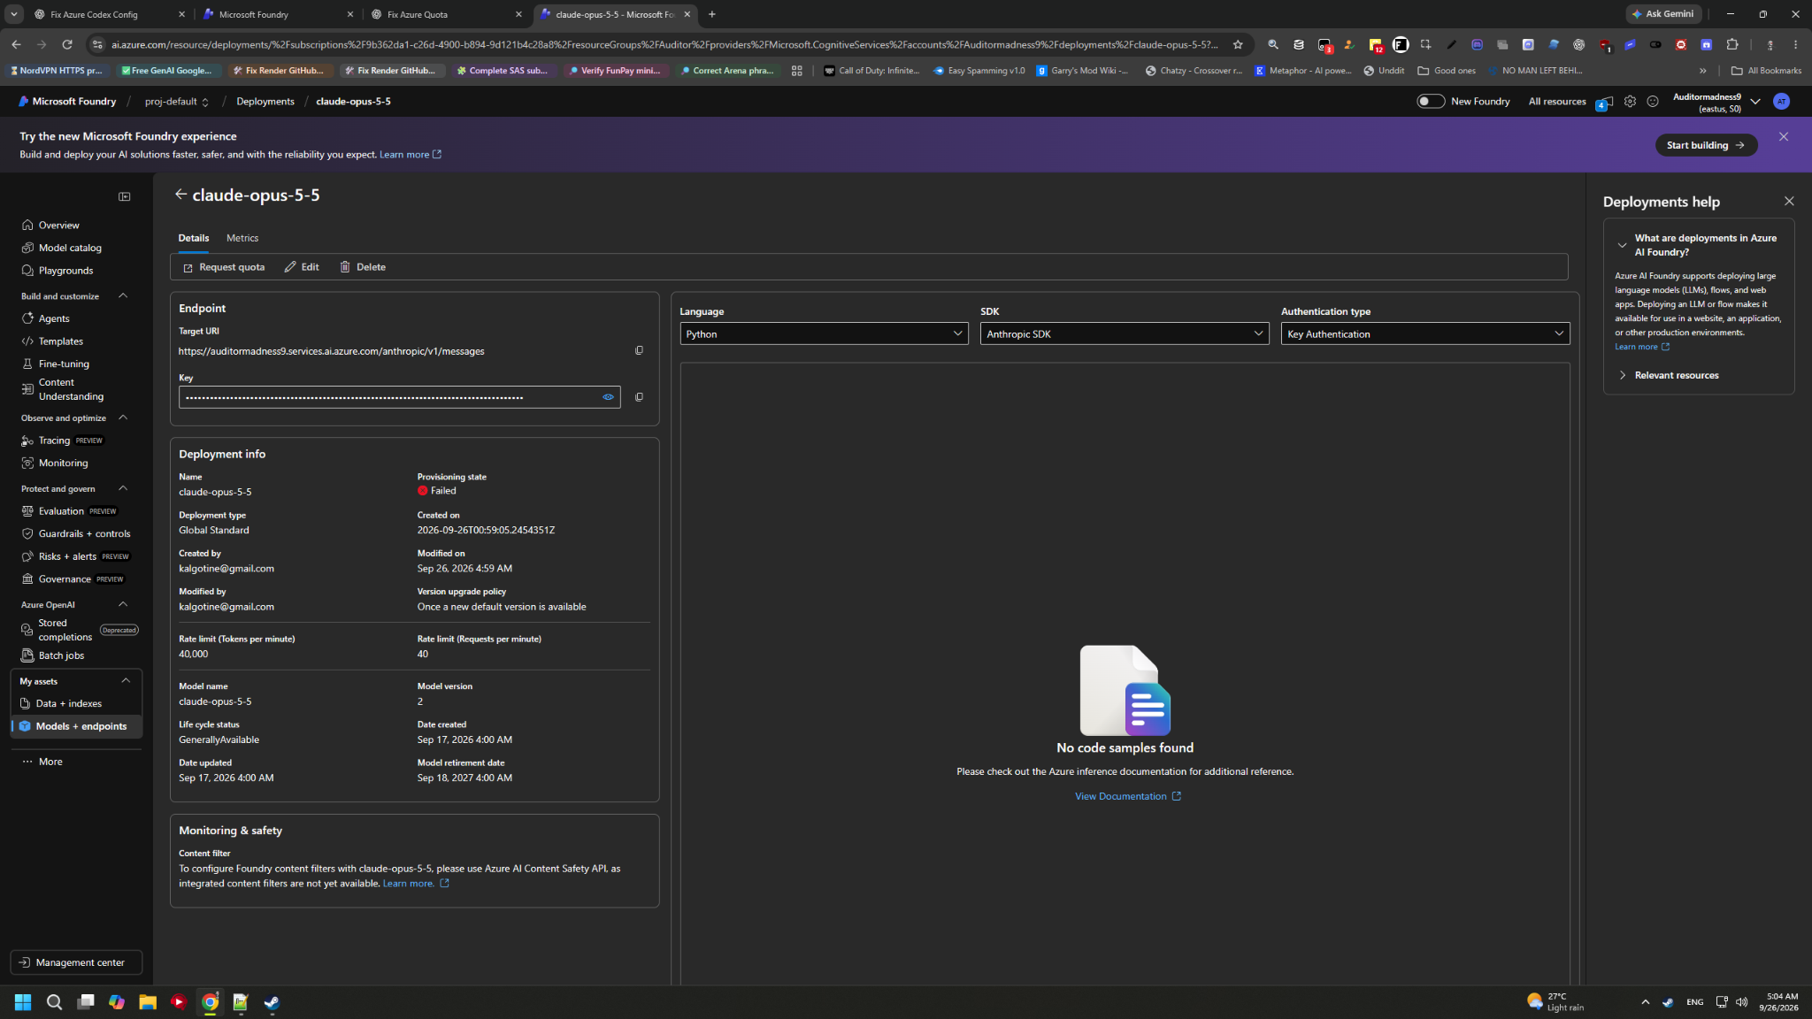Screen dimensions: 1812x1019
Task: Copy the Target URI to clipboard
Action: click(x=639, y=350)
